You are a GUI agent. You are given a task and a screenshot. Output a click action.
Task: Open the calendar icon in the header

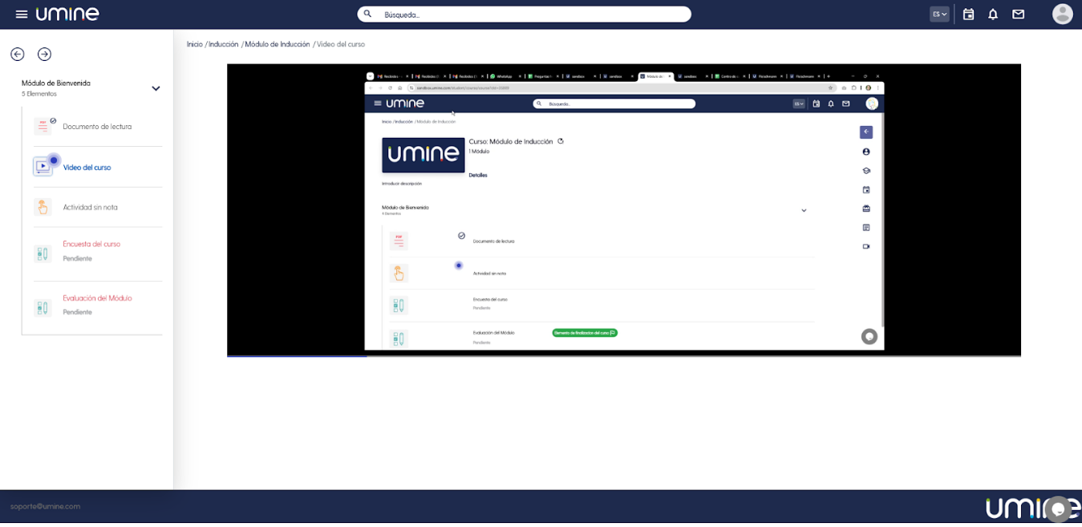pyautogui.click(x=968, y=14)
